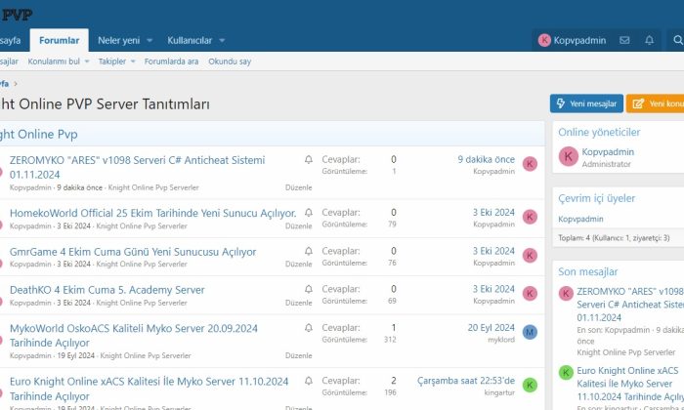Viewport: 684px width, 410px height.
Task: Click the search magnifier icon
Action: (677, 40)
